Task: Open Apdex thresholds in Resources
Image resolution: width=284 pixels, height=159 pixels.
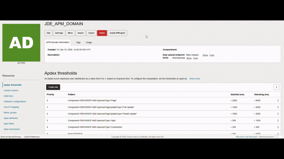Action: [12, 85]
